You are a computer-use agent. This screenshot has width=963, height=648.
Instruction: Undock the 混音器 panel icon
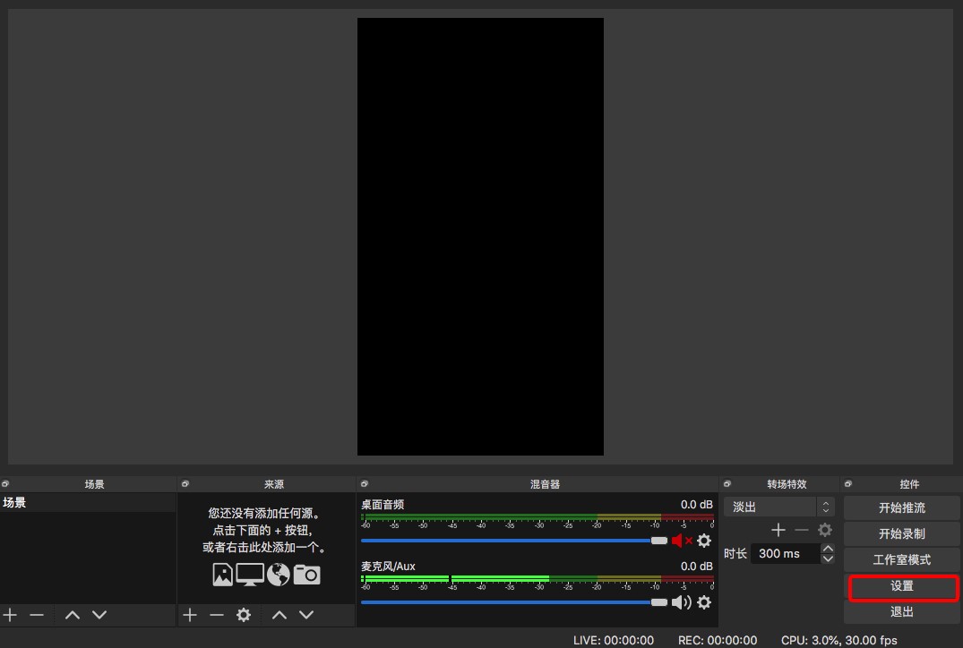[x=365, y=483]
